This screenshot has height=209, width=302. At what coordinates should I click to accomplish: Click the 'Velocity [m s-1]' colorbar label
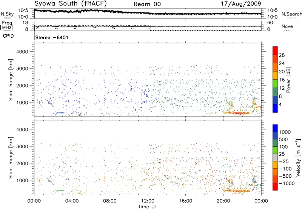298,157
